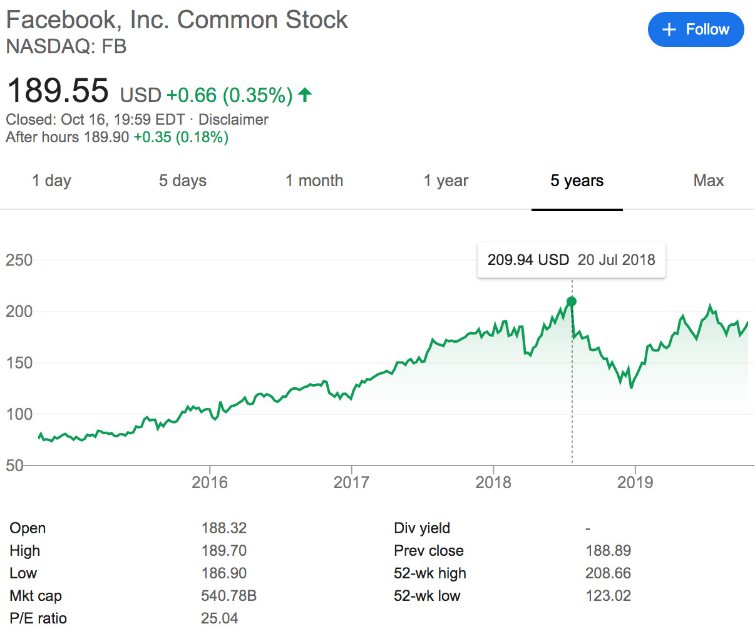
Task: Click the Mkt cap value 540.78B
Action: 229,596
